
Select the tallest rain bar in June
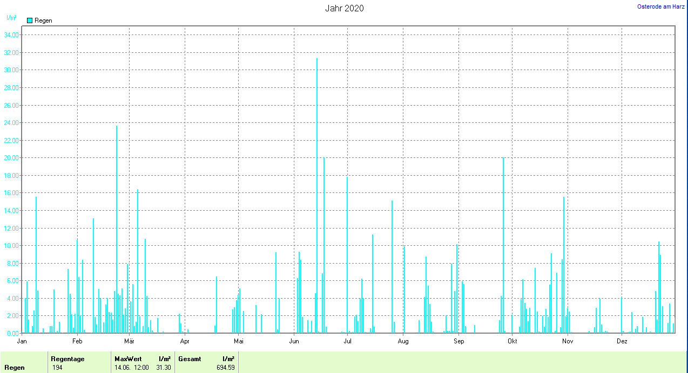[317, 194]
